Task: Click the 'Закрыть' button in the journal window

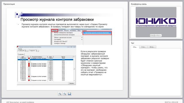Action: (72, 83)
